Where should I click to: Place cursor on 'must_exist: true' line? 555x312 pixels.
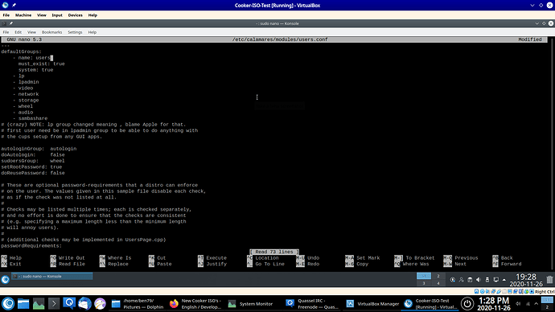pos(41,64)
